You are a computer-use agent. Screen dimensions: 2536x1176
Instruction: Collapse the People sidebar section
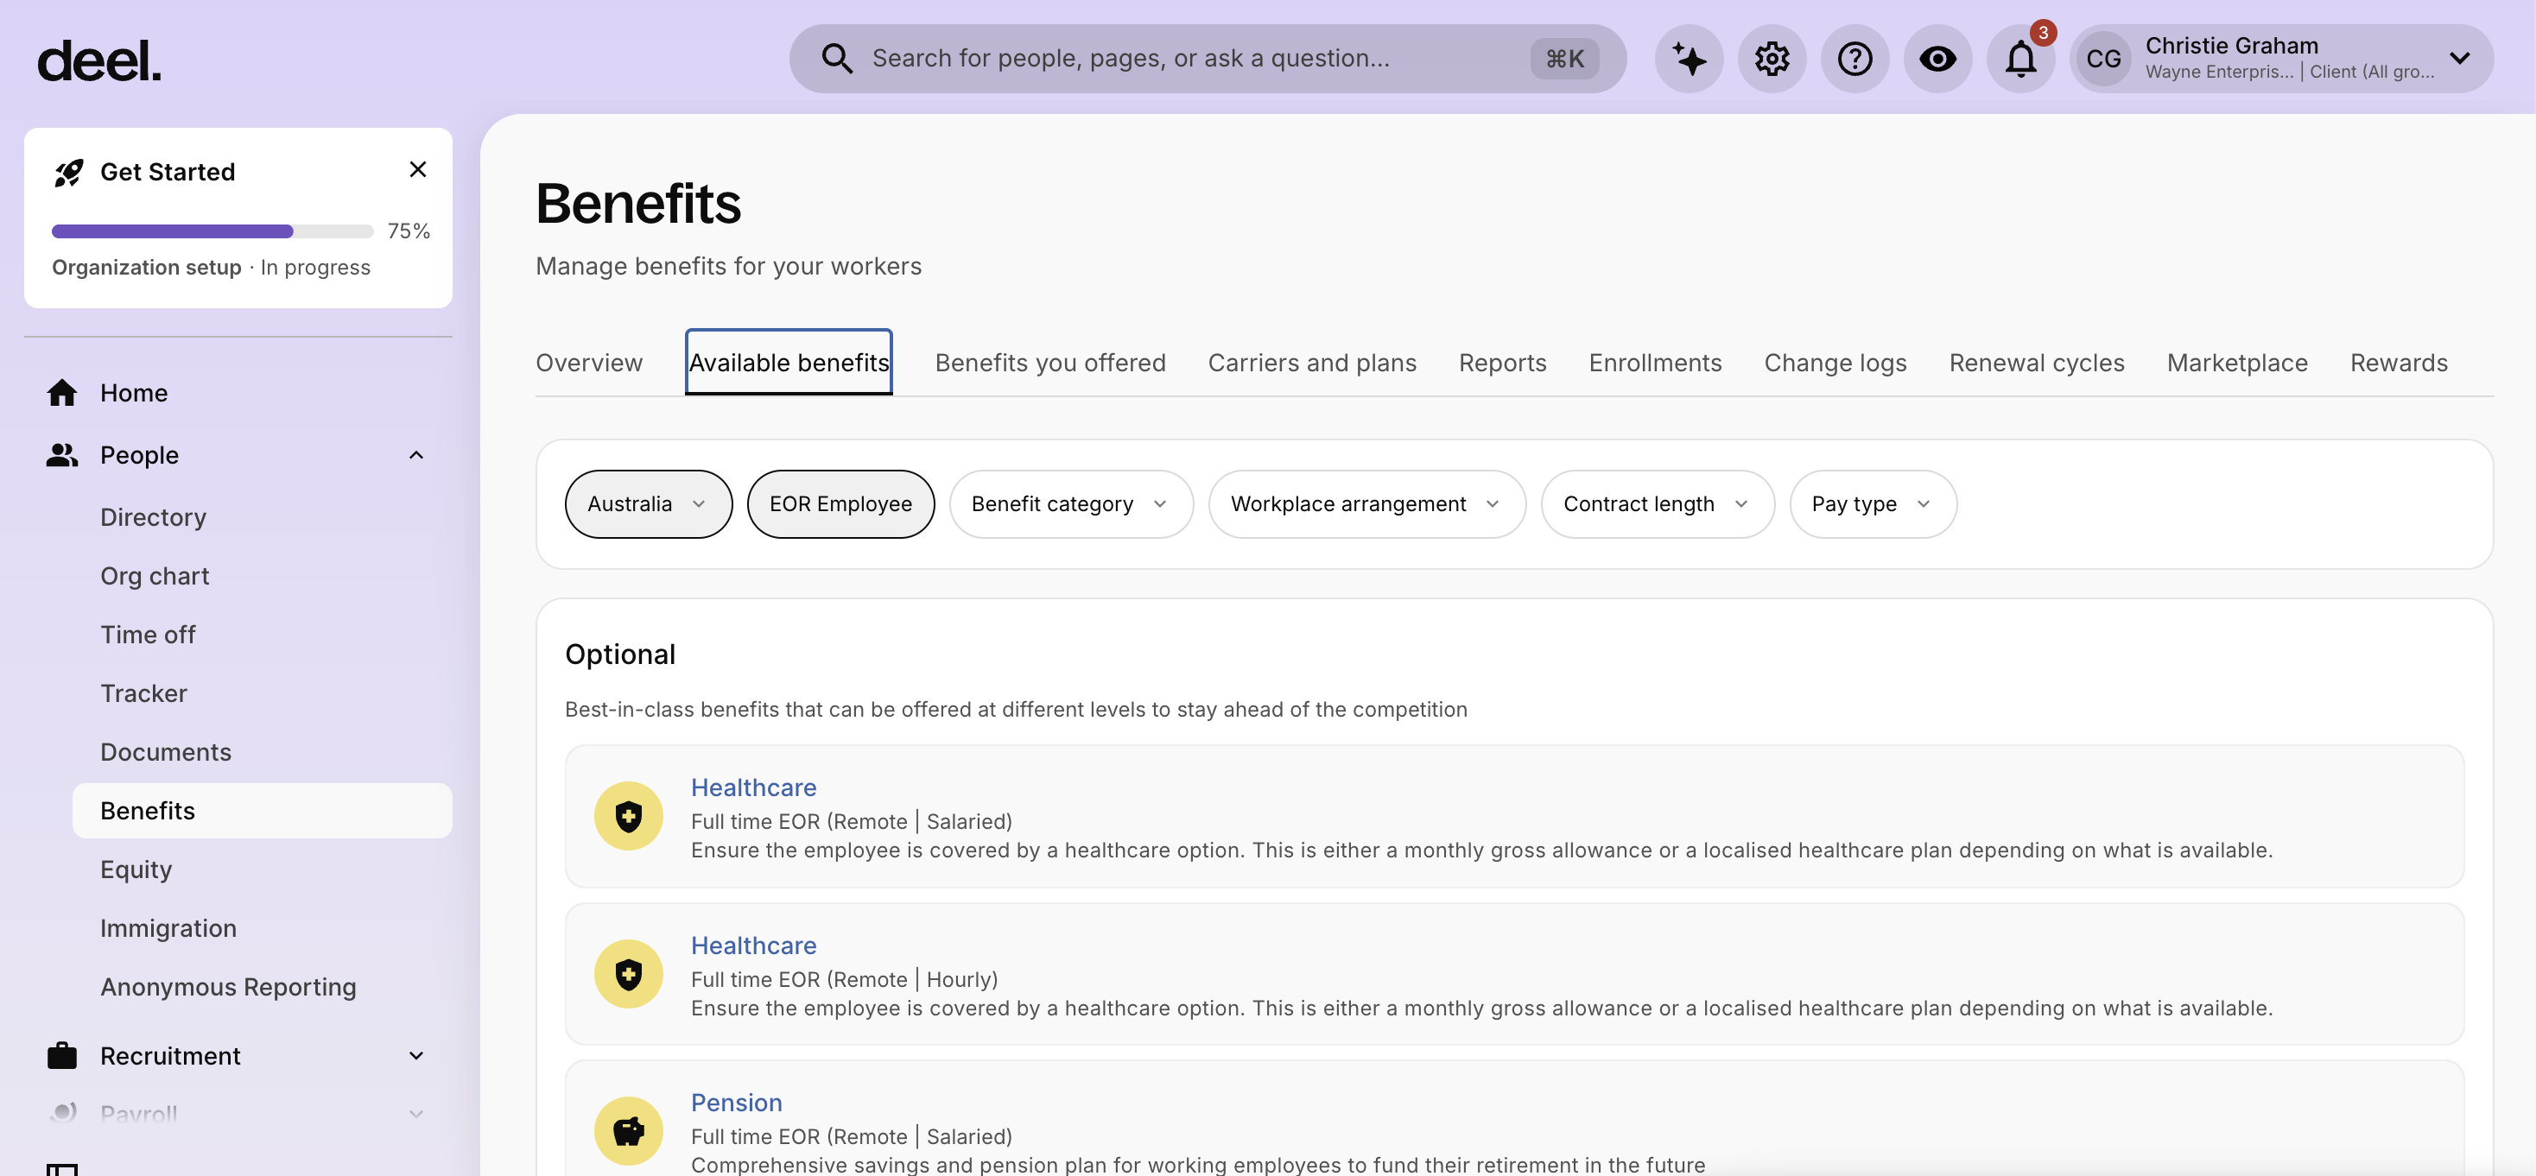click(x=416, y=455)
